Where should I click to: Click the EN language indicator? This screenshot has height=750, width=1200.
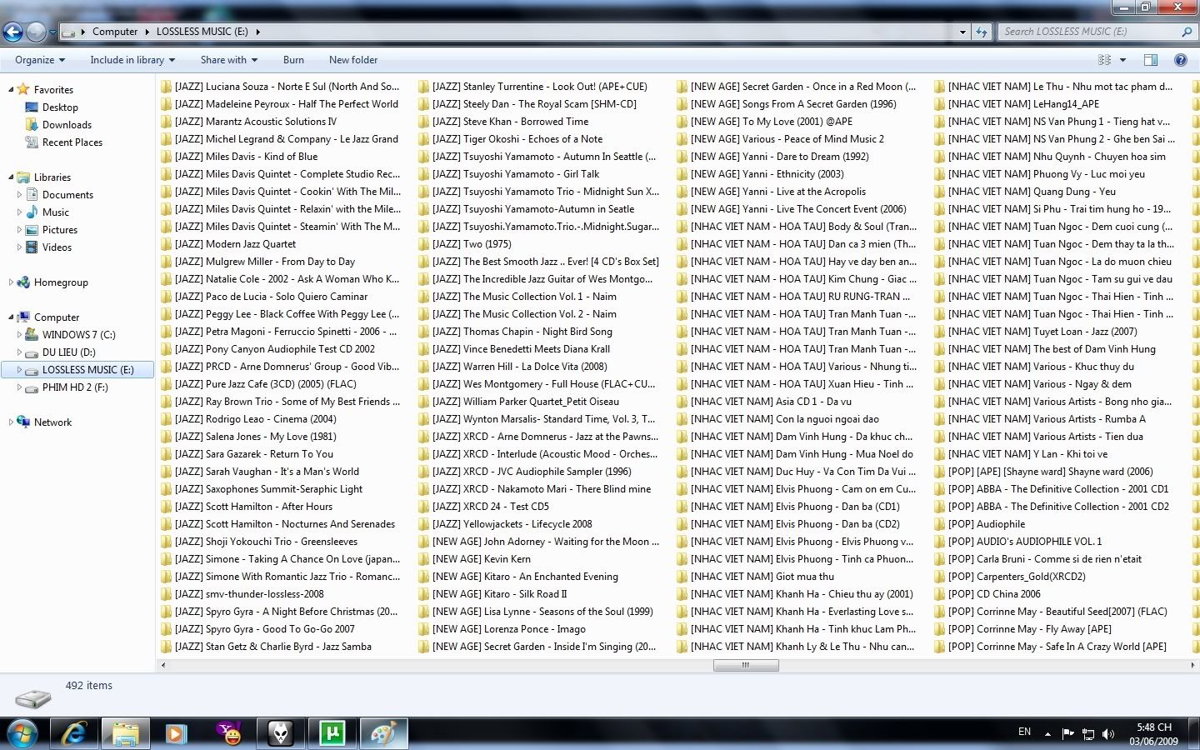(x=1024, y=732)
